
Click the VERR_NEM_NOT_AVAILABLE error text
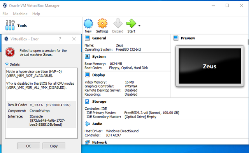coord(30,76)
